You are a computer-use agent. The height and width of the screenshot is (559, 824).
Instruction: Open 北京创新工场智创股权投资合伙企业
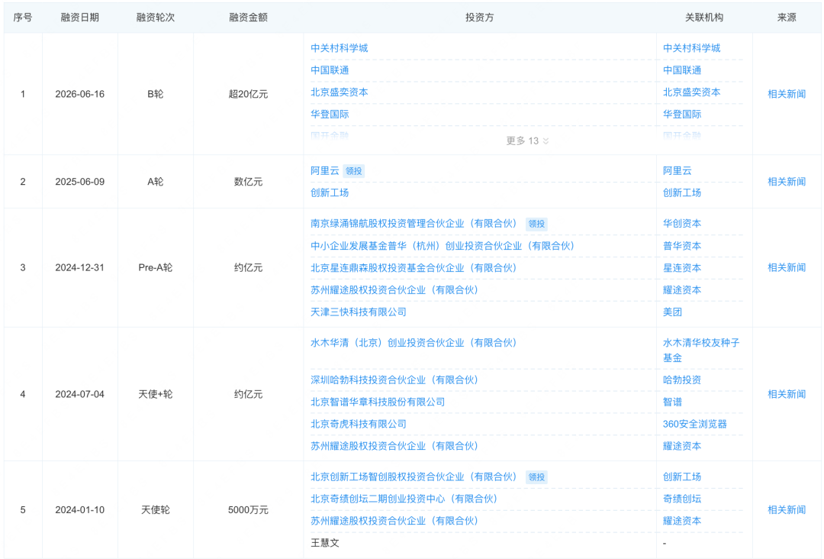[414, 477]
